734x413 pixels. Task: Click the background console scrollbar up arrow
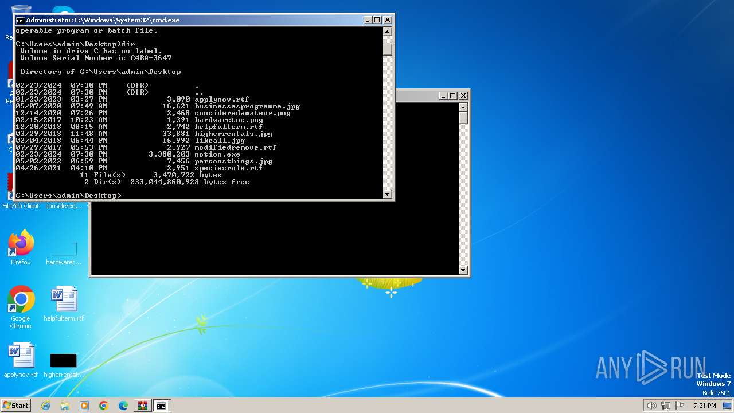[x=463, y=107]
